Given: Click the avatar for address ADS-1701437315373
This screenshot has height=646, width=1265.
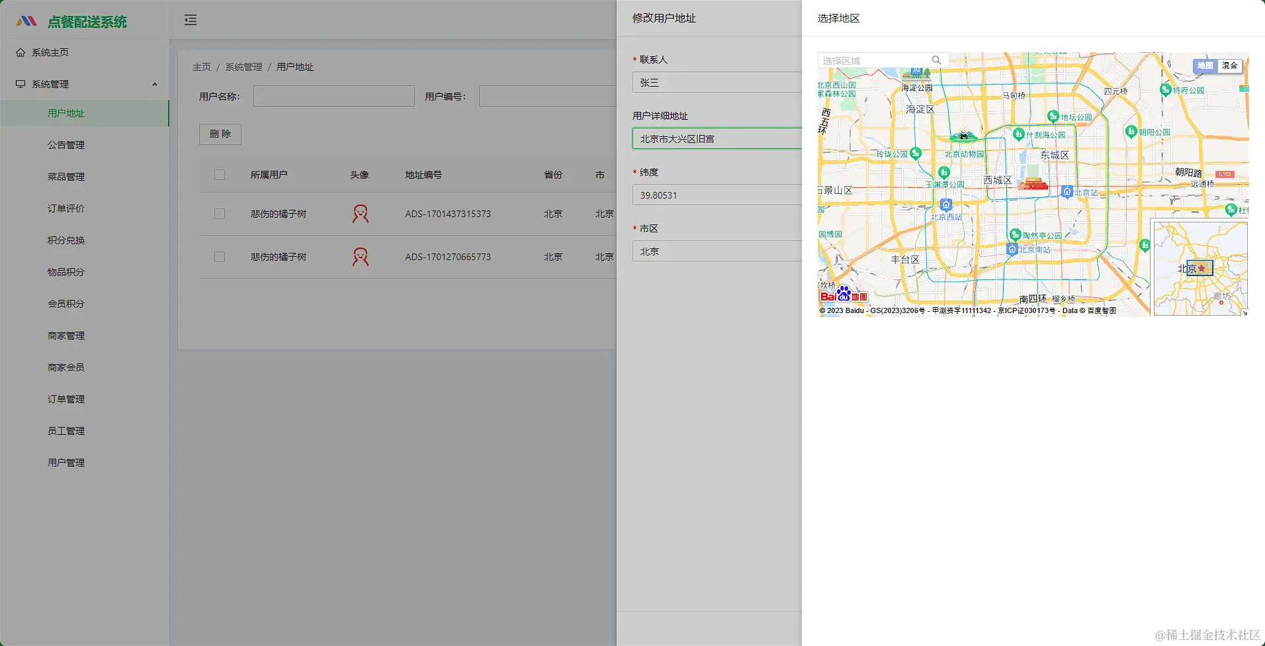Looking at the screenshot, I should [361, 214].
